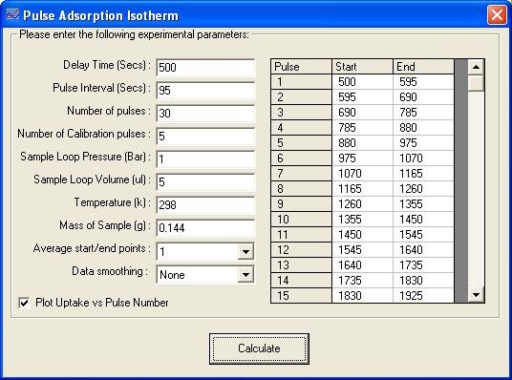Click Start cell 690 of pulse 3

(x=362, y=113)
